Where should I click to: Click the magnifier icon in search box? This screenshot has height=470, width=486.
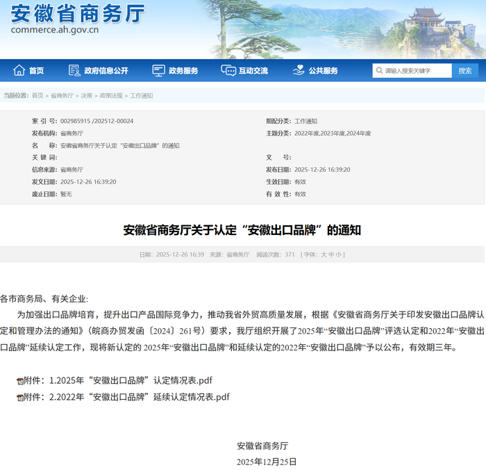pos(379,70)
